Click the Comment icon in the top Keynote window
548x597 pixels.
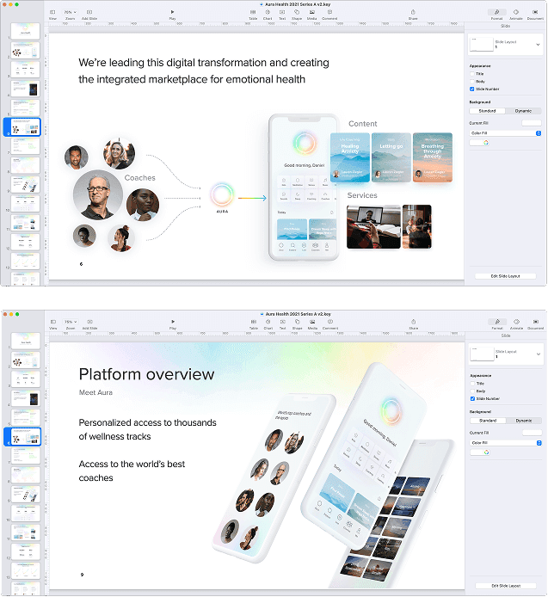click(x=329, y=12)
